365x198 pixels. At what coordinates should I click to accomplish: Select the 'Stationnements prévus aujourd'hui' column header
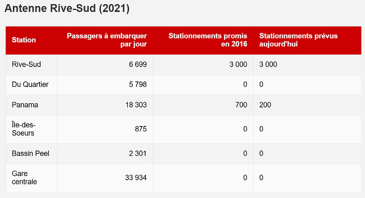(x=298, y=40)
